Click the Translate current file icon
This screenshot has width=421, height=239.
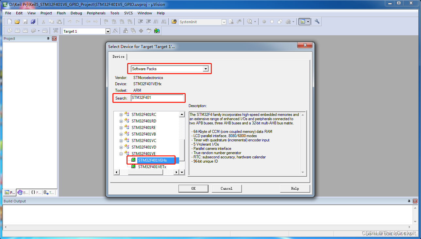(9, 31)
